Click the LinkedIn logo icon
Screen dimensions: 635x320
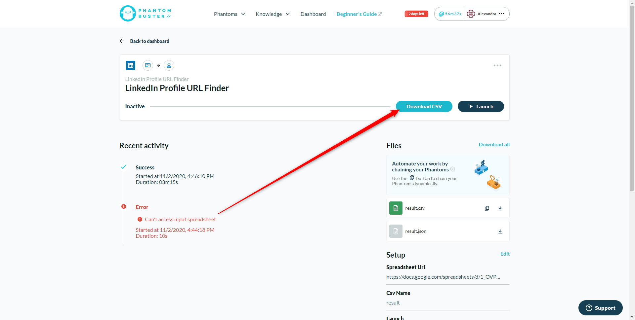coord(131,65)
